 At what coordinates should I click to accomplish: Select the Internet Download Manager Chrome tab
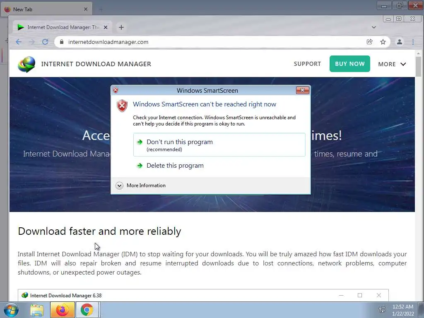(x=63, y=27)
